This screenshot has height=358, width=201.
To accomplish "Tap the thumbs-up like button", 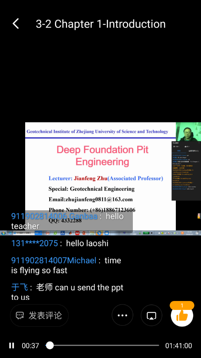I will (182, 316).
